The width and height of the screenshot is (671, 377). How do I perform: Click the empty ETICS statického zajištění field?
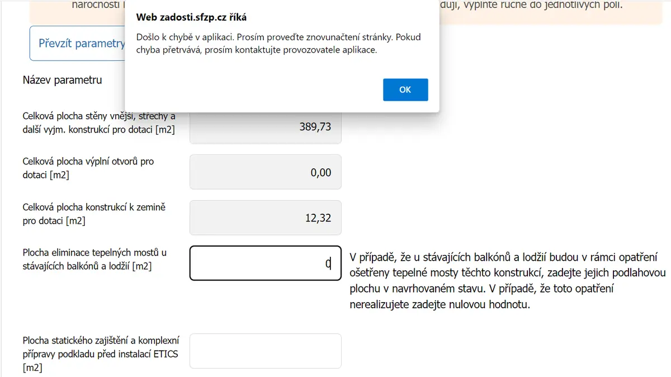click(266, 351)
